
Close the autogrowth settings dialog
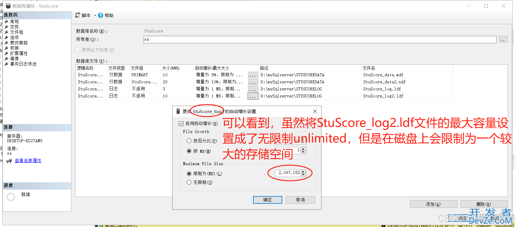[x=315, y=111]
